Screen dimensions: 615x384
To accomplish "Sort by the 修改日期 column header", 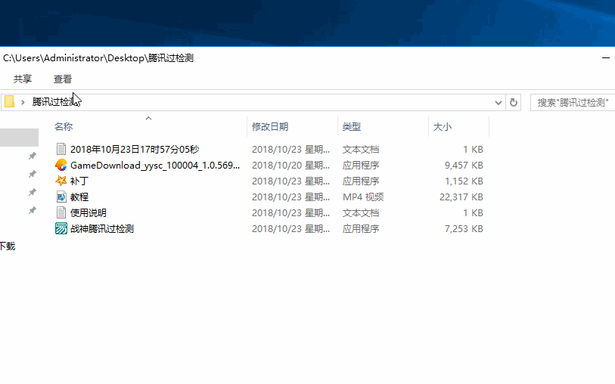I will pyautogui.click(x=270, y=126).
